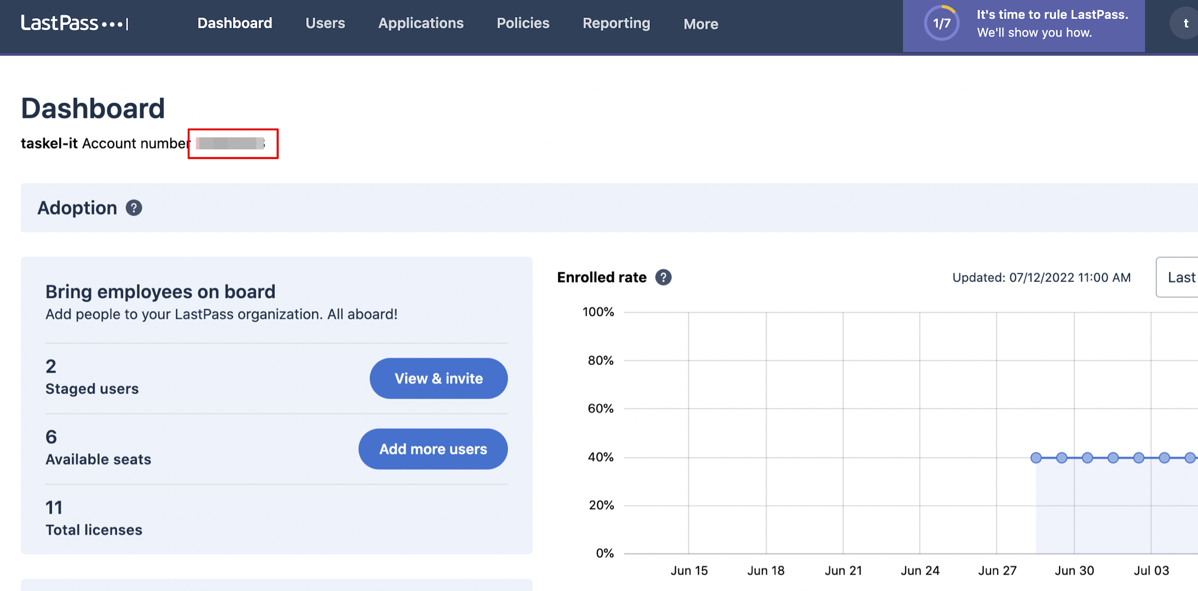
Task: Open the user avatar with letter t
Action: [x=1185, y=24]
